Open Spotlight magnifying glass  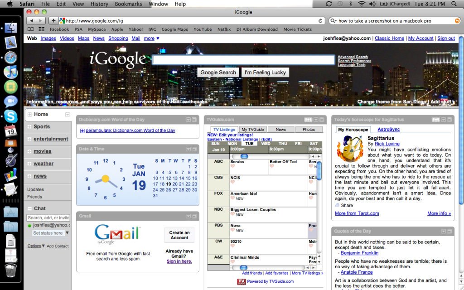pyautogui.click(x=454, y=4)
